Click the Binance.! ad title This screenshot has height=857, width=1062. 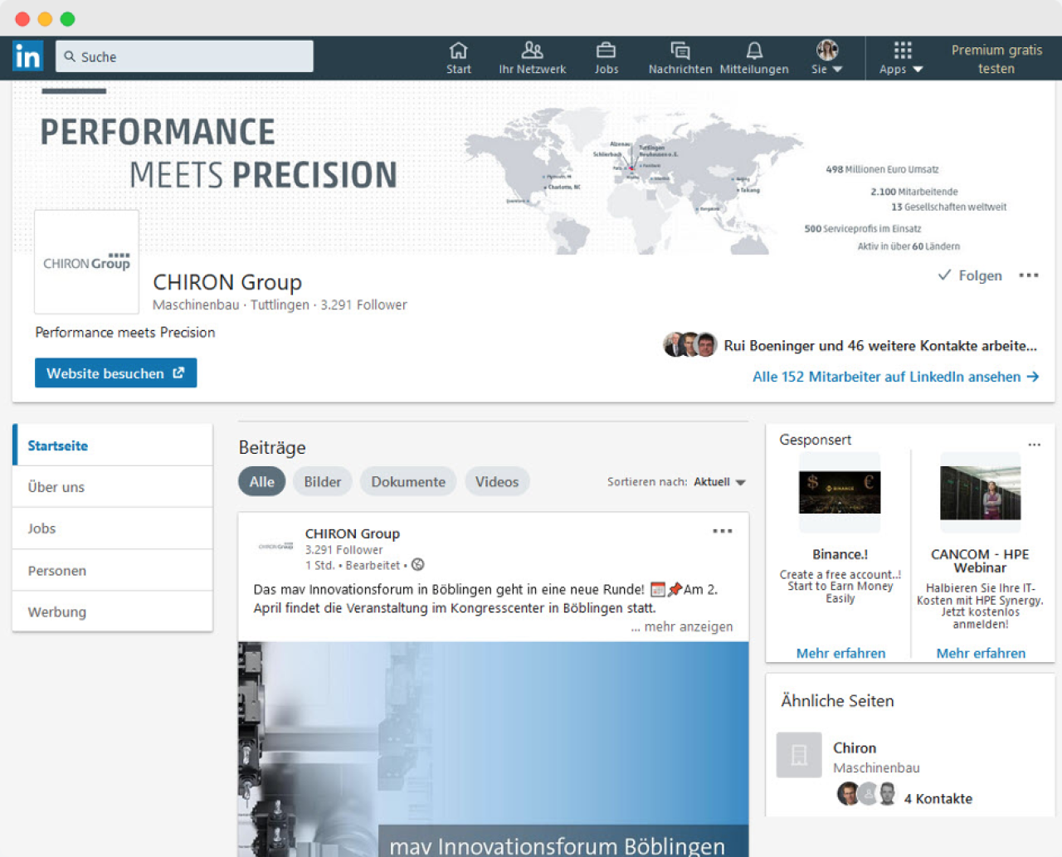coord(840,554)
